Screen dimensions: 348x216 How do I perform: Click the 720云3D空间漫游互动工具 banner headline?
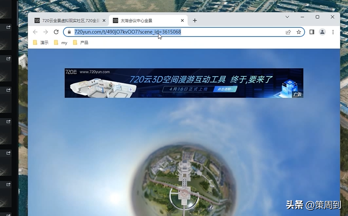177,80
